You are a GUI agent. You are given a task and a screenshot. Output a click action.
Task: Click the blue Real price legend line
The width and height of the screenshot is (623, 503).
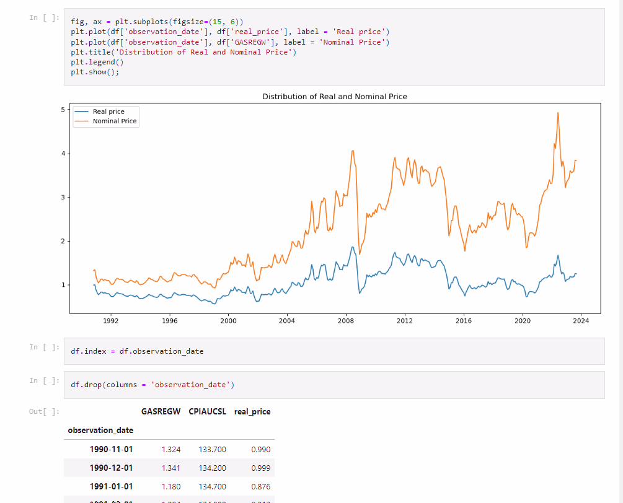click(82, 112)
